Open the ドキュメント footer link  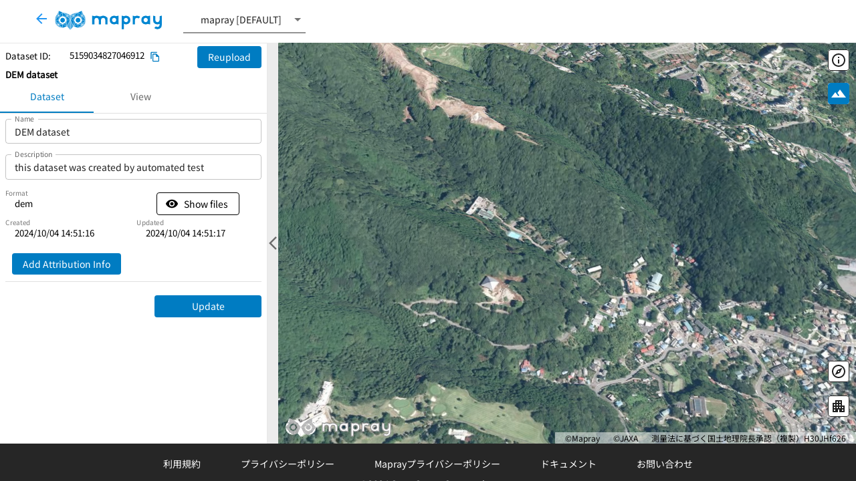(x=568, y=464)
